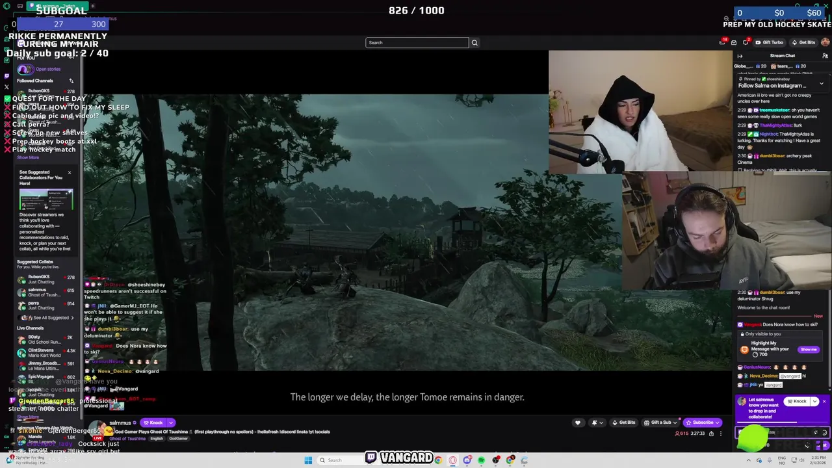Close the Suggested Collaborators card
Image resolution: width=832 pixels, height=468 pixels.
(70, 173)
